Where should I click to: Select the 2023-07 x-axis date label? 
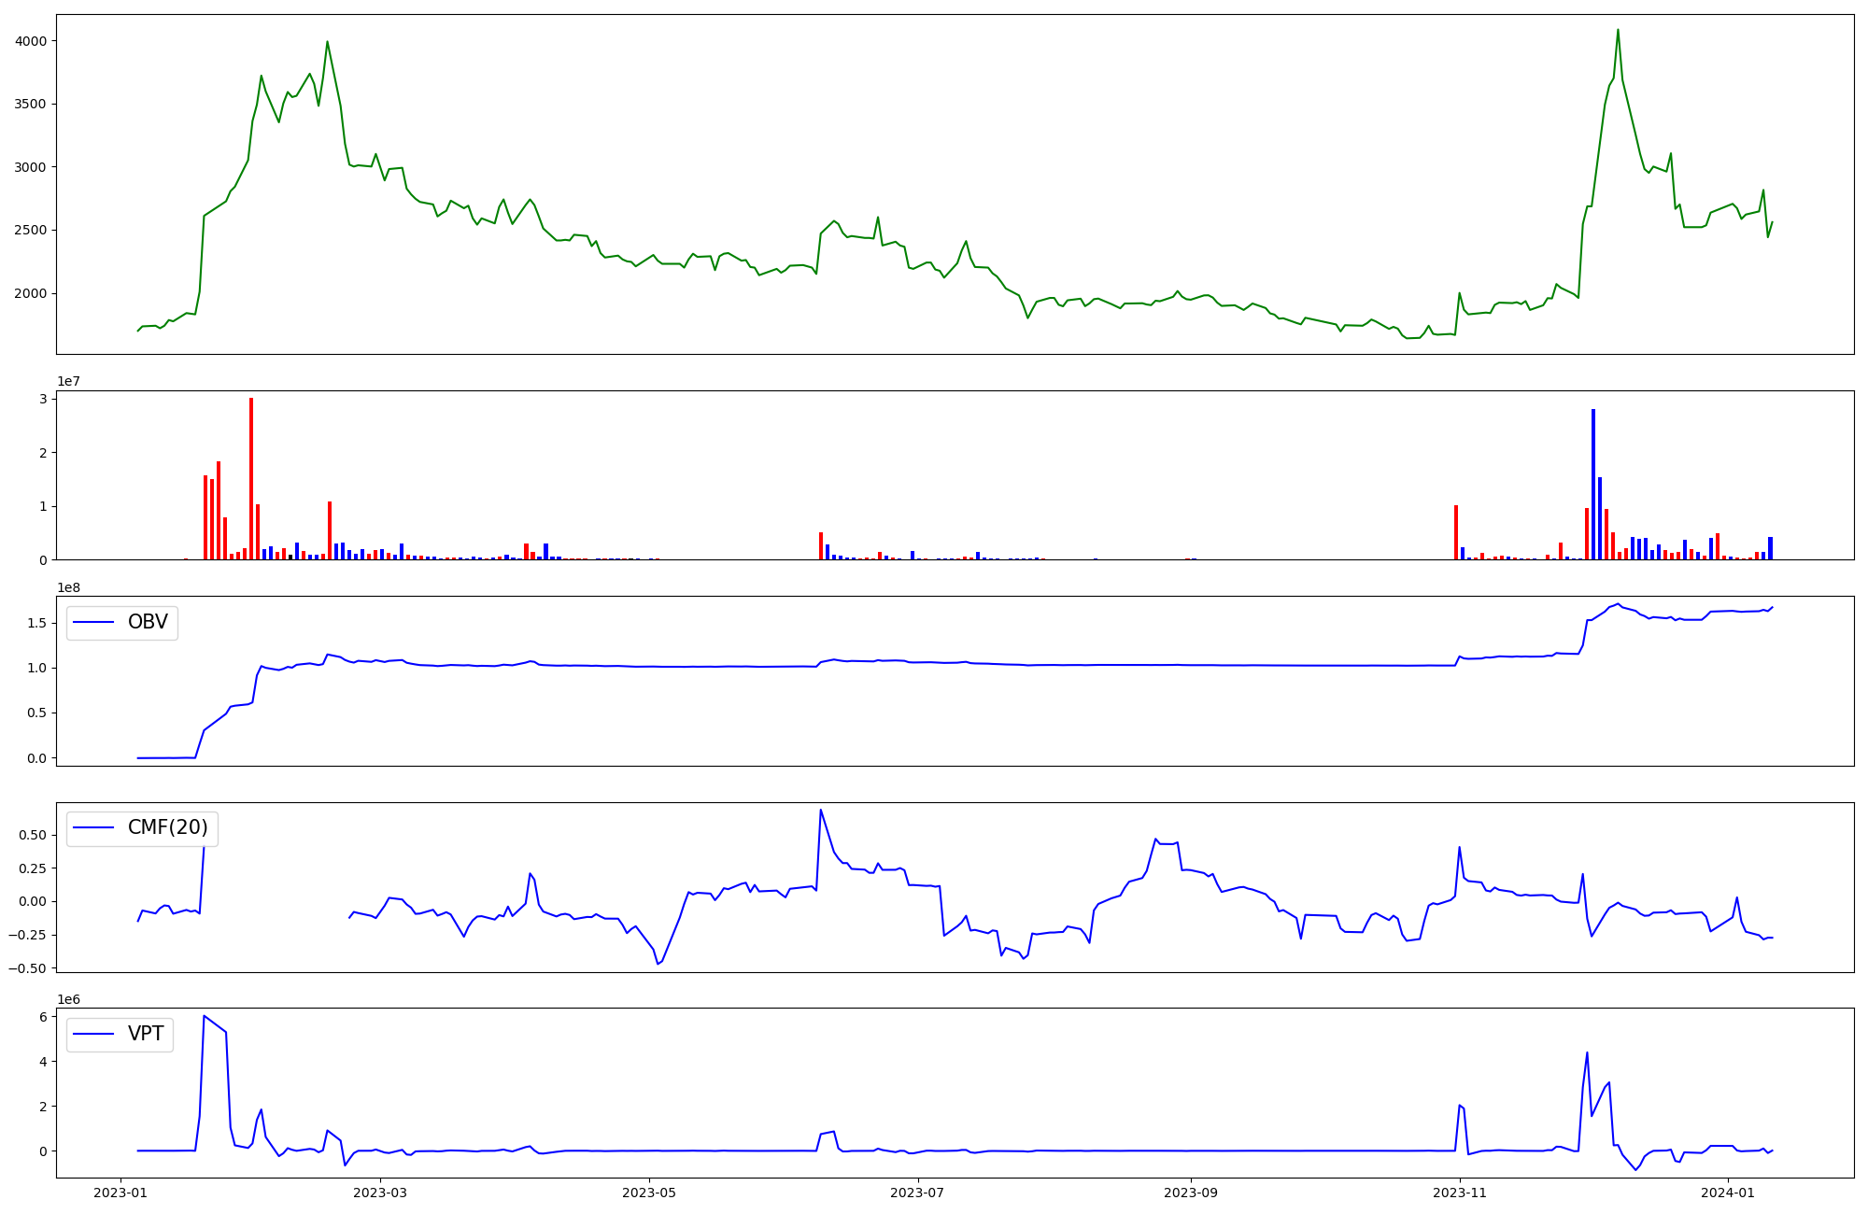pyautogui.click(x=918, y=1193)
